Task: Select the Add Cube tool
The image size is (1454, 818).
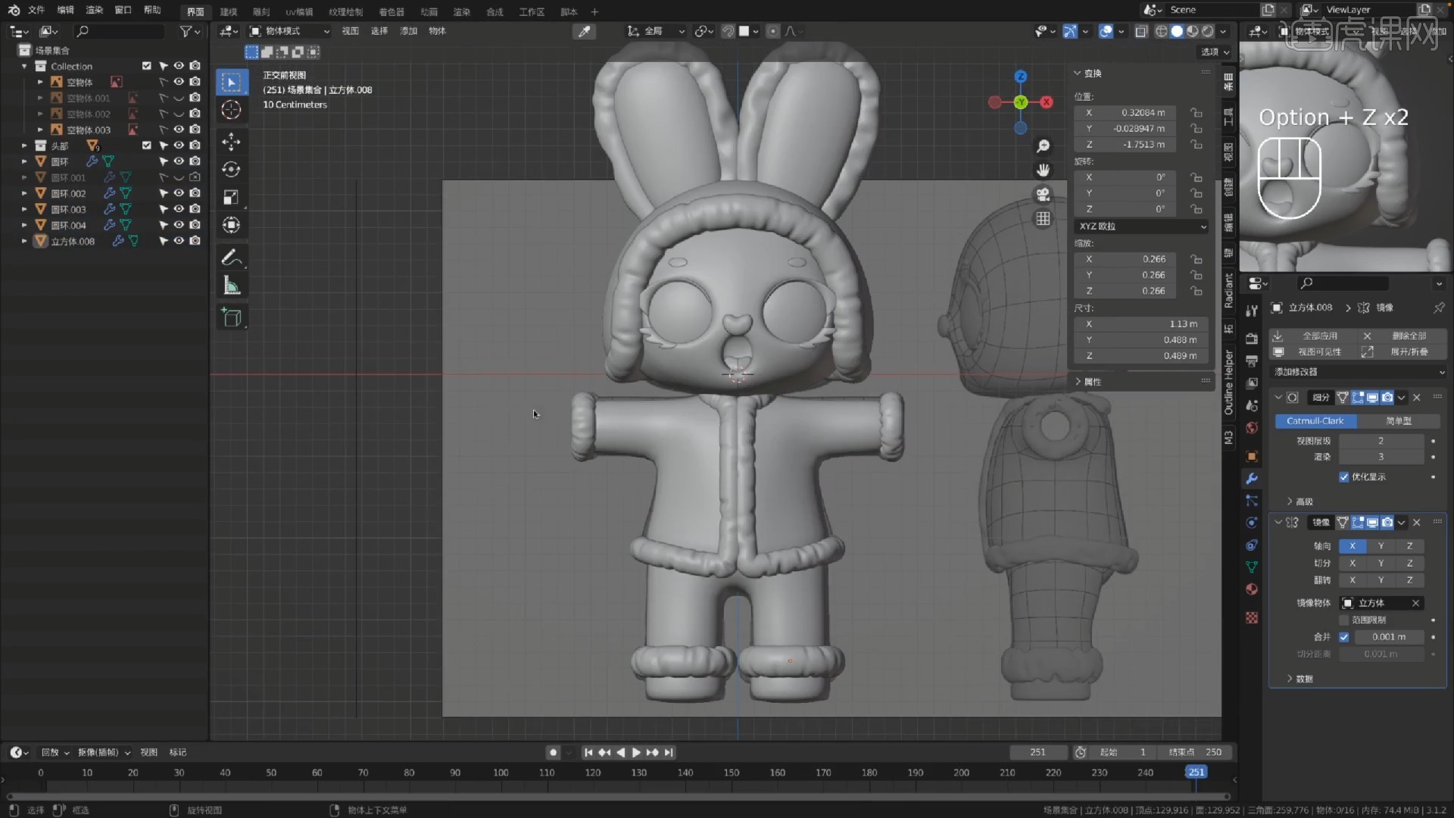Action: (232, 317)
